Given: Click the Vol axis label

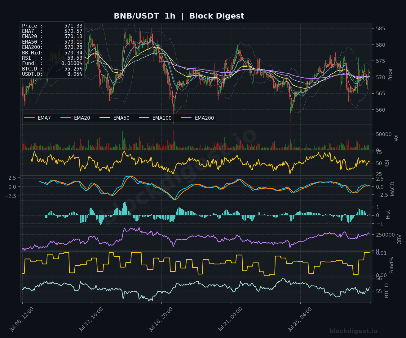Looking at the screenshot, I should click(396, 138).
